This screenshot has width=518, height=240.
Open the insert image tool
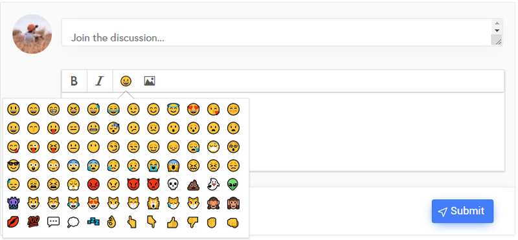tap(150, 81)
